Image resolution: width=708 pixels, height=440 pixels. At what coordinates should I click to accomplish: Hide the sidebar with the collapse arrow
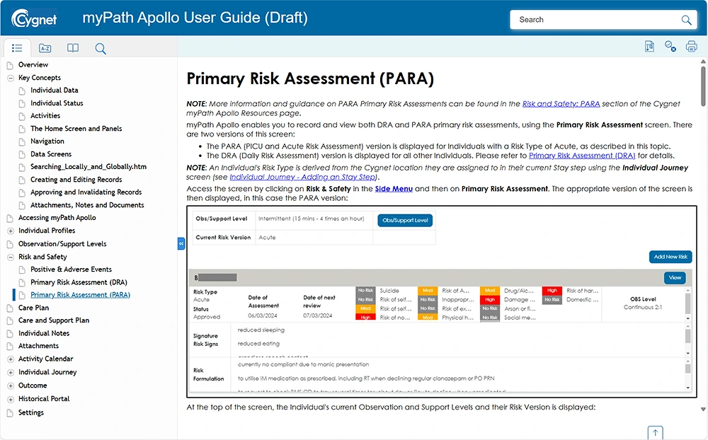click(181, 243)
